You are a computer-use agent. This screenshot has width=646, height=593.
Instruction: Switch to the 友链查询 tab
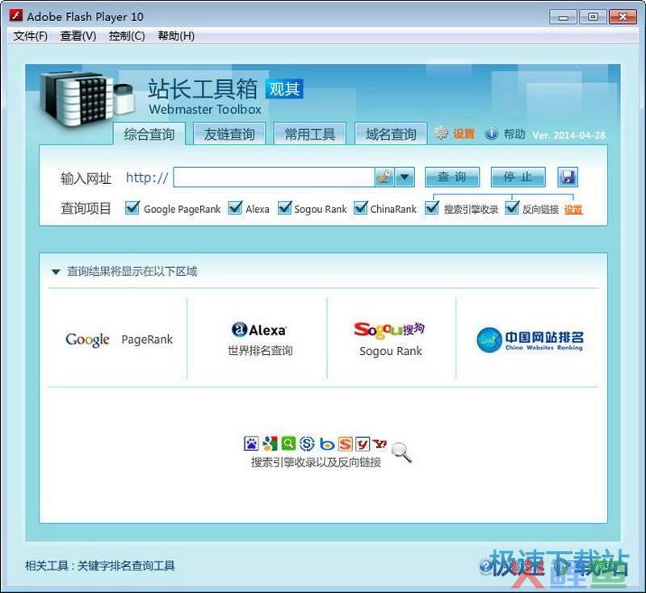[x=229, y=134]
